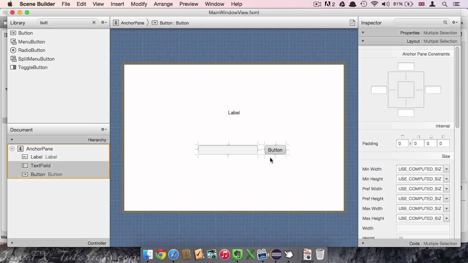Open the Insert menu
Viewport: 468px width, 263px height.
117,4
